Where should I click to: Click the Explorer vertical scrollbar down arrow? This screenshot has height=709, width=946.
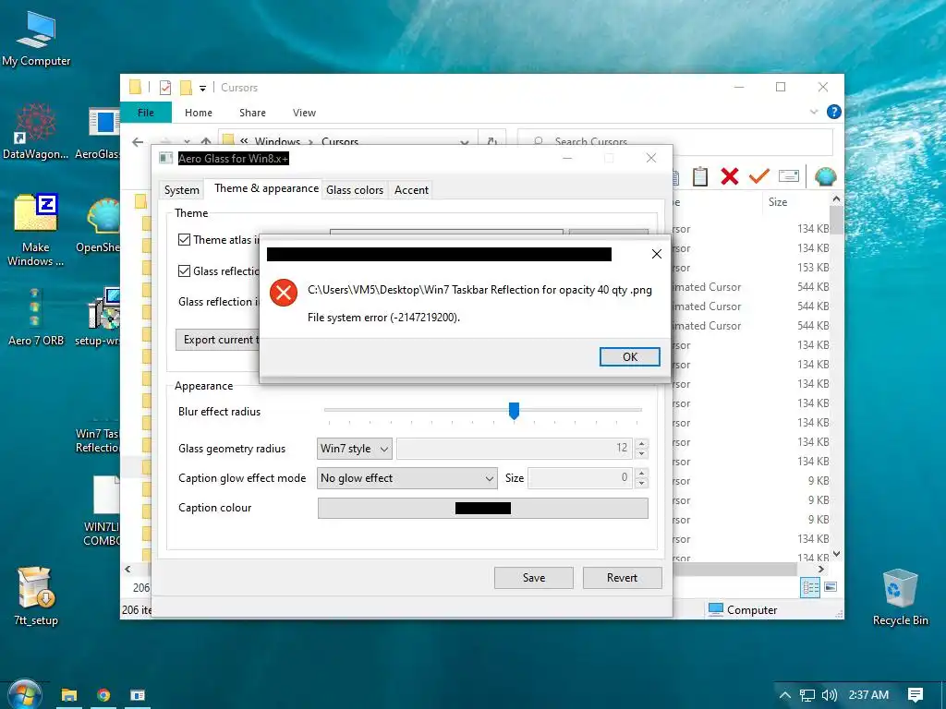(x=836, y=554)
